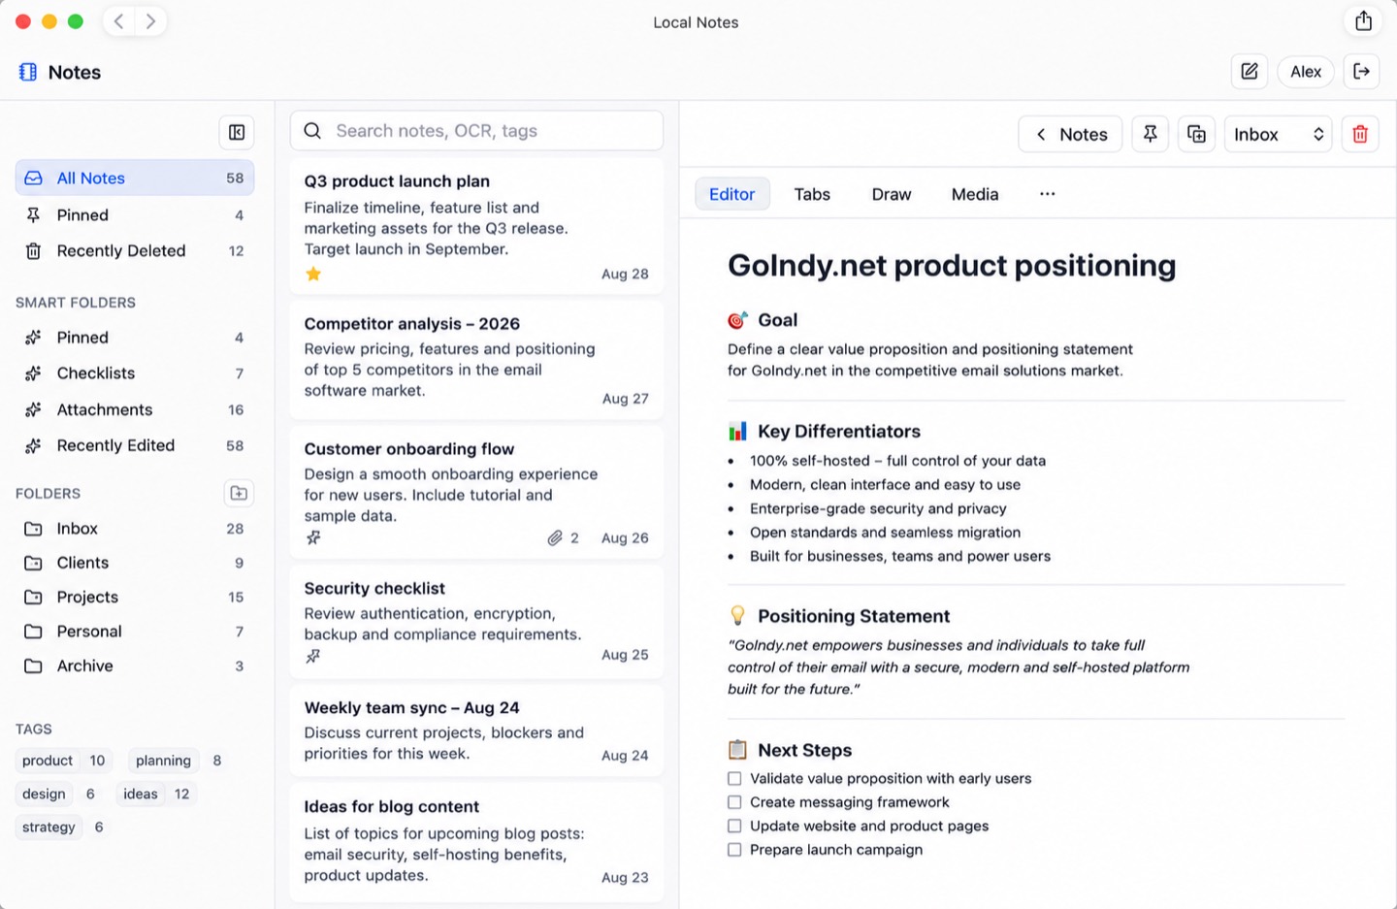Viewport: 1397px width, 909px height.
Task: Click the Checklists smart folder sparkle icon
Action: 33,373
